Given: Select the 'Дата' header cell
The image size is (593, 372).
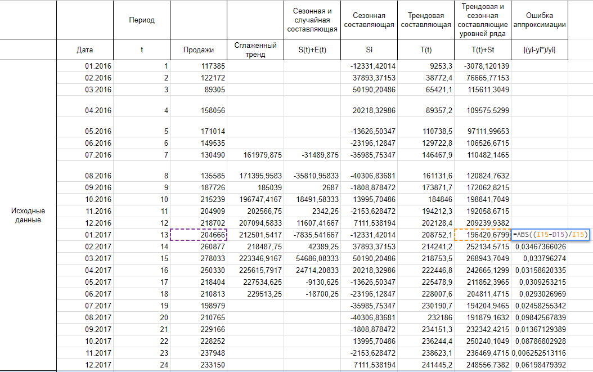Looking at the screenshot, I should click(x=84, y=50).
